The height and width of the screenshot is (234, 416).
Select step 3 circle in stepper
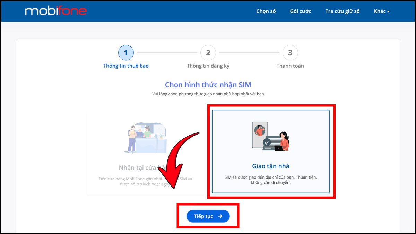pos(290,53)
